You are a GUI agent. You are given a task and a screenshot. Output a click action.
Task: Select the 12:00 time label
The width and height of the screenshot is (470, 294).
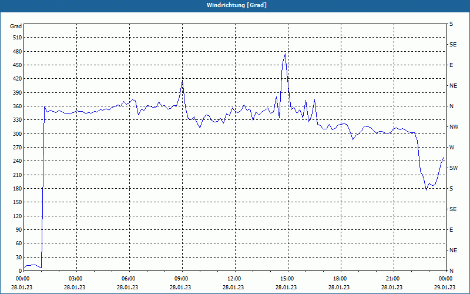(x=234, y=278)
